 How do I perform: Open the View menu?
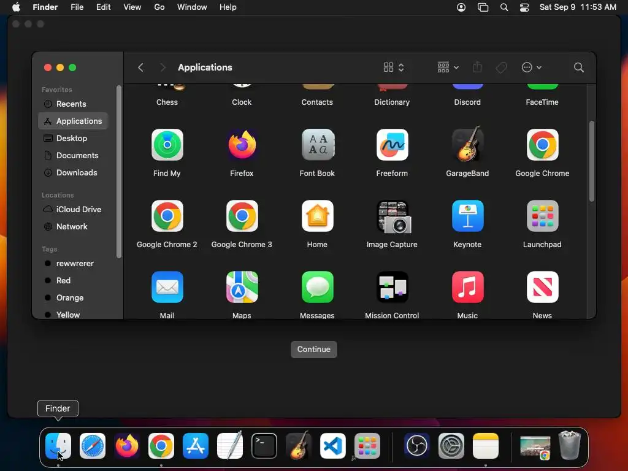[x=132, y=7]
